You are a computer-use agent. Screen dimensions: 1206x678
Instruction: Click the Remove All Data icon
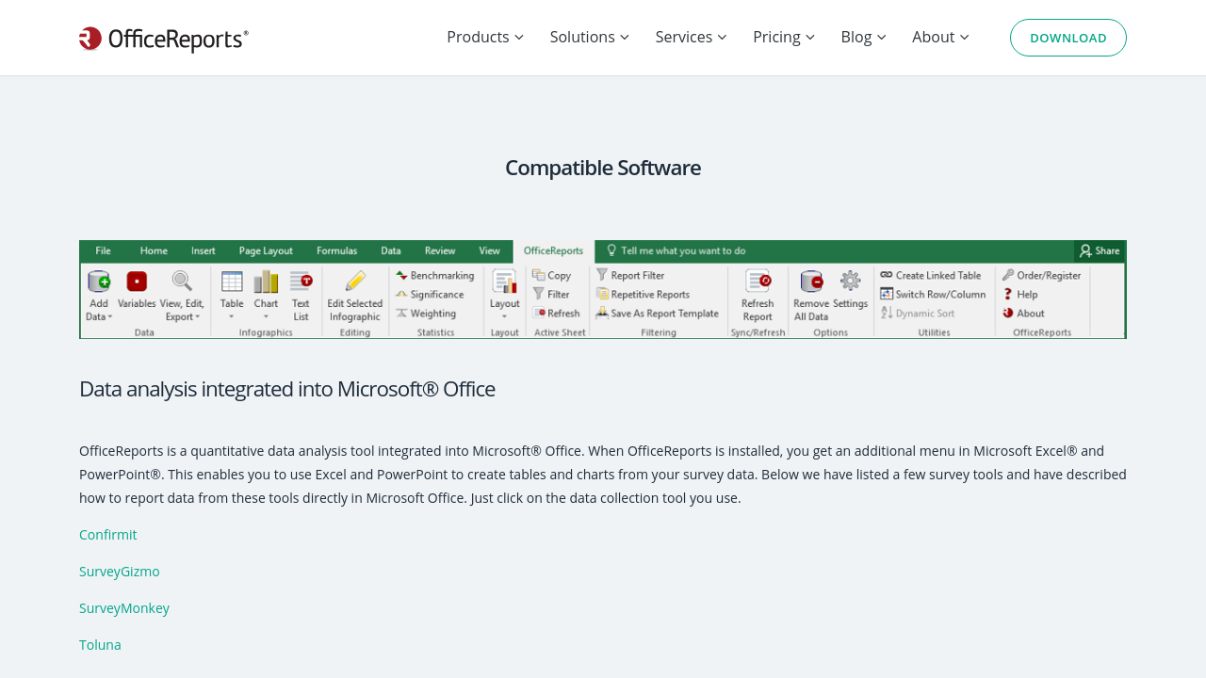coord(810,282)
